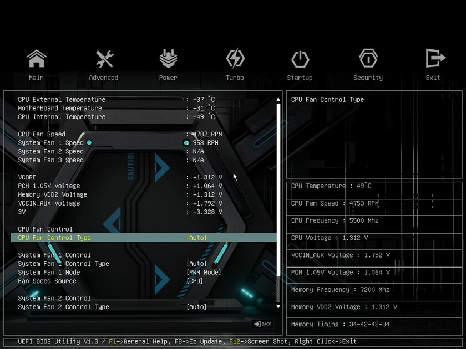This screenshot has height=349, width=466.
Task: Click the Security shield icon
Action: click(x=368, y=58)
